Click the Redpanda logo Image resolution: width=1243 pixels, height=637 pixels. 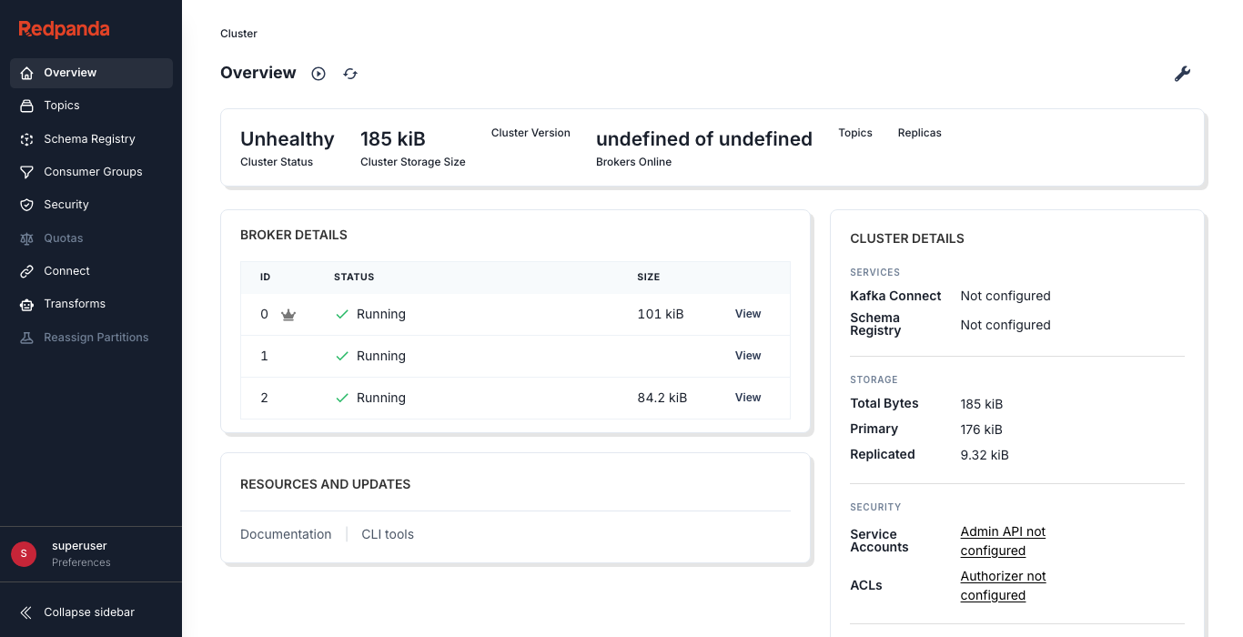[x=64, y=29]
